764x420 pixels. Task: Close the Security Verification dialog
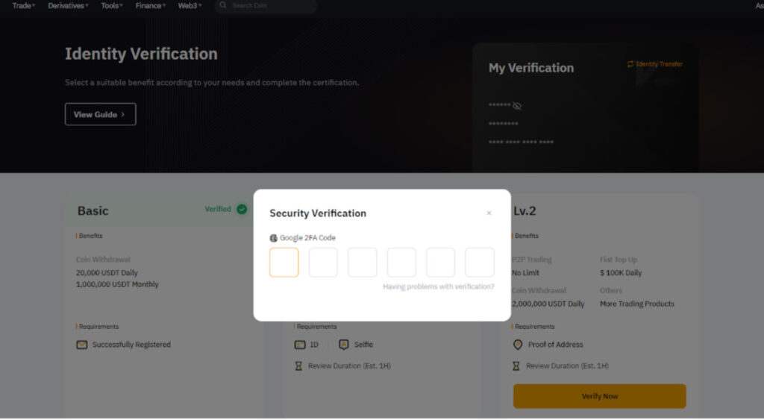489,213
